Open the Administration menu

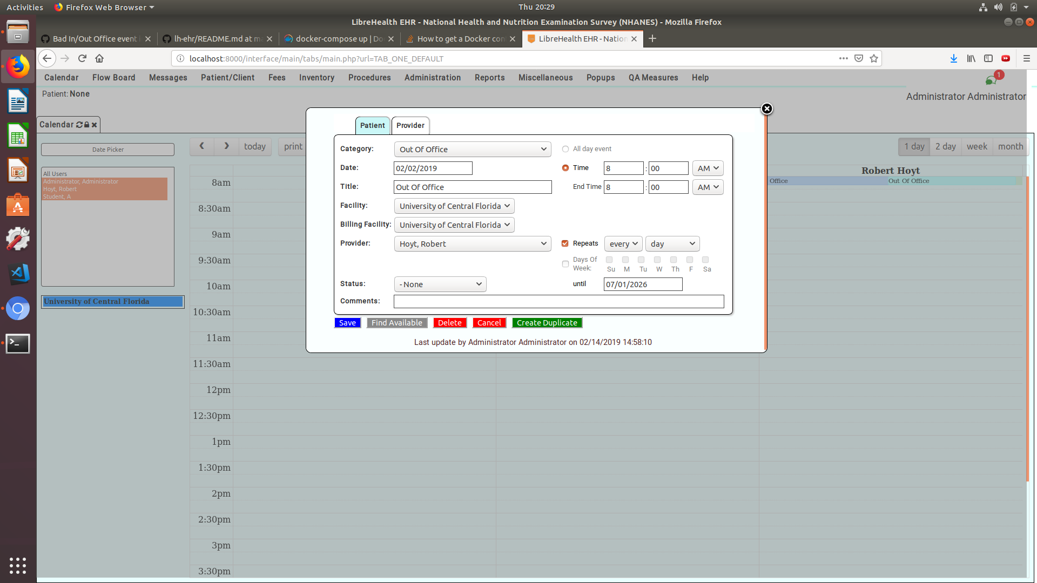tap(433, 78)
